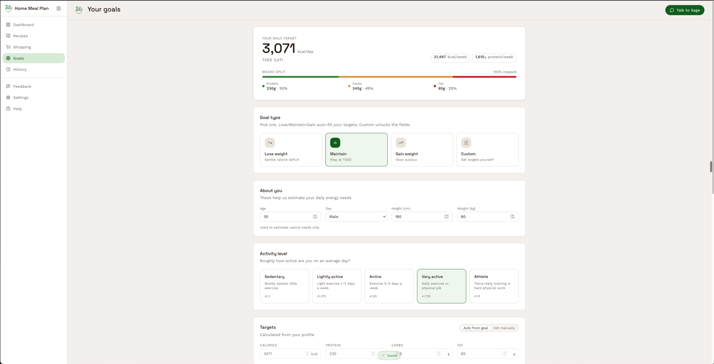This screenshot has height=364, width=714.
Task: Select the Lose weight goal card
Action: pyautogui.click(x=291, y=149)
